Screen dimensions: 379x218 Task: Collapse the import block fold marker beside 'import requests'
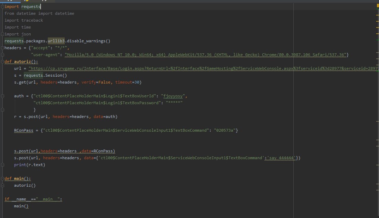pos(2,7)
